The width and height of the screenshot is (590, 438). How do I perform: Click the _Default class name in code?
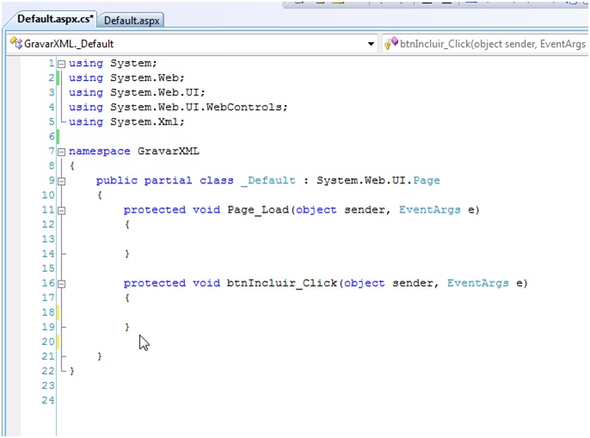point(271,181)
